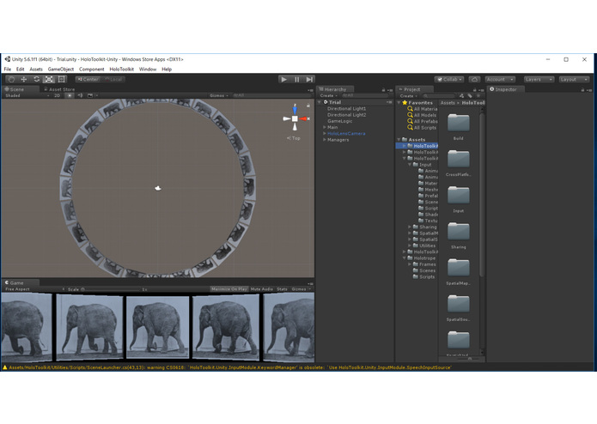Select the Scale tool
Screen dimensions: 597x424
[49, 79]
